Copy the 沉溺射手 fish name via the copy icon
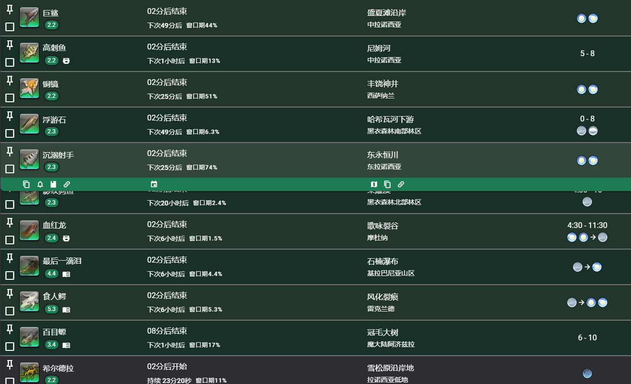Viewport: 631px width, 384px height. [26, 184]
